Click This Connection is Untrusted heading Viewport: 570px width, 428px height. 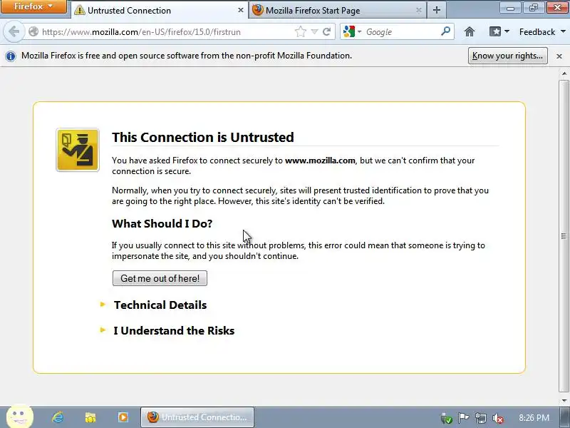point(203,137)
